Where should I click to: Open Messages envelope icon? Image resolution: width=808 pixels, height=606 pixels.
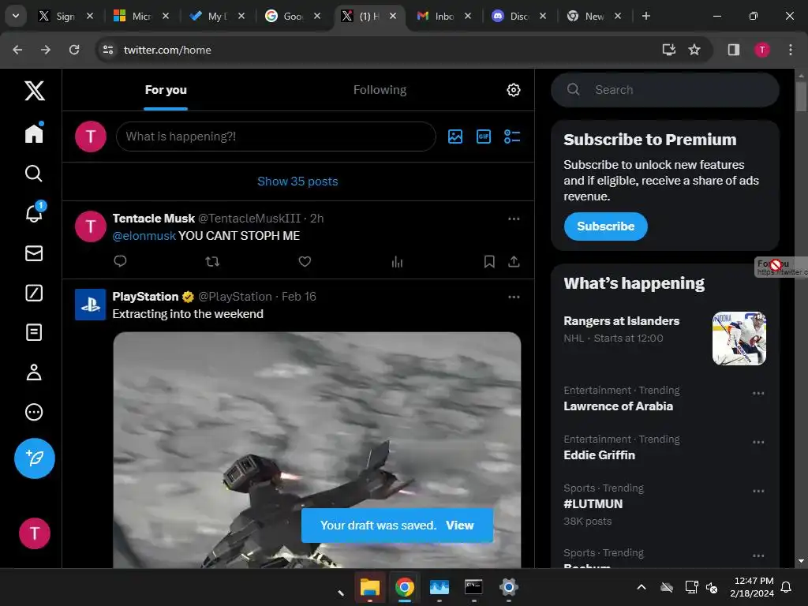(x=34, y=253)
